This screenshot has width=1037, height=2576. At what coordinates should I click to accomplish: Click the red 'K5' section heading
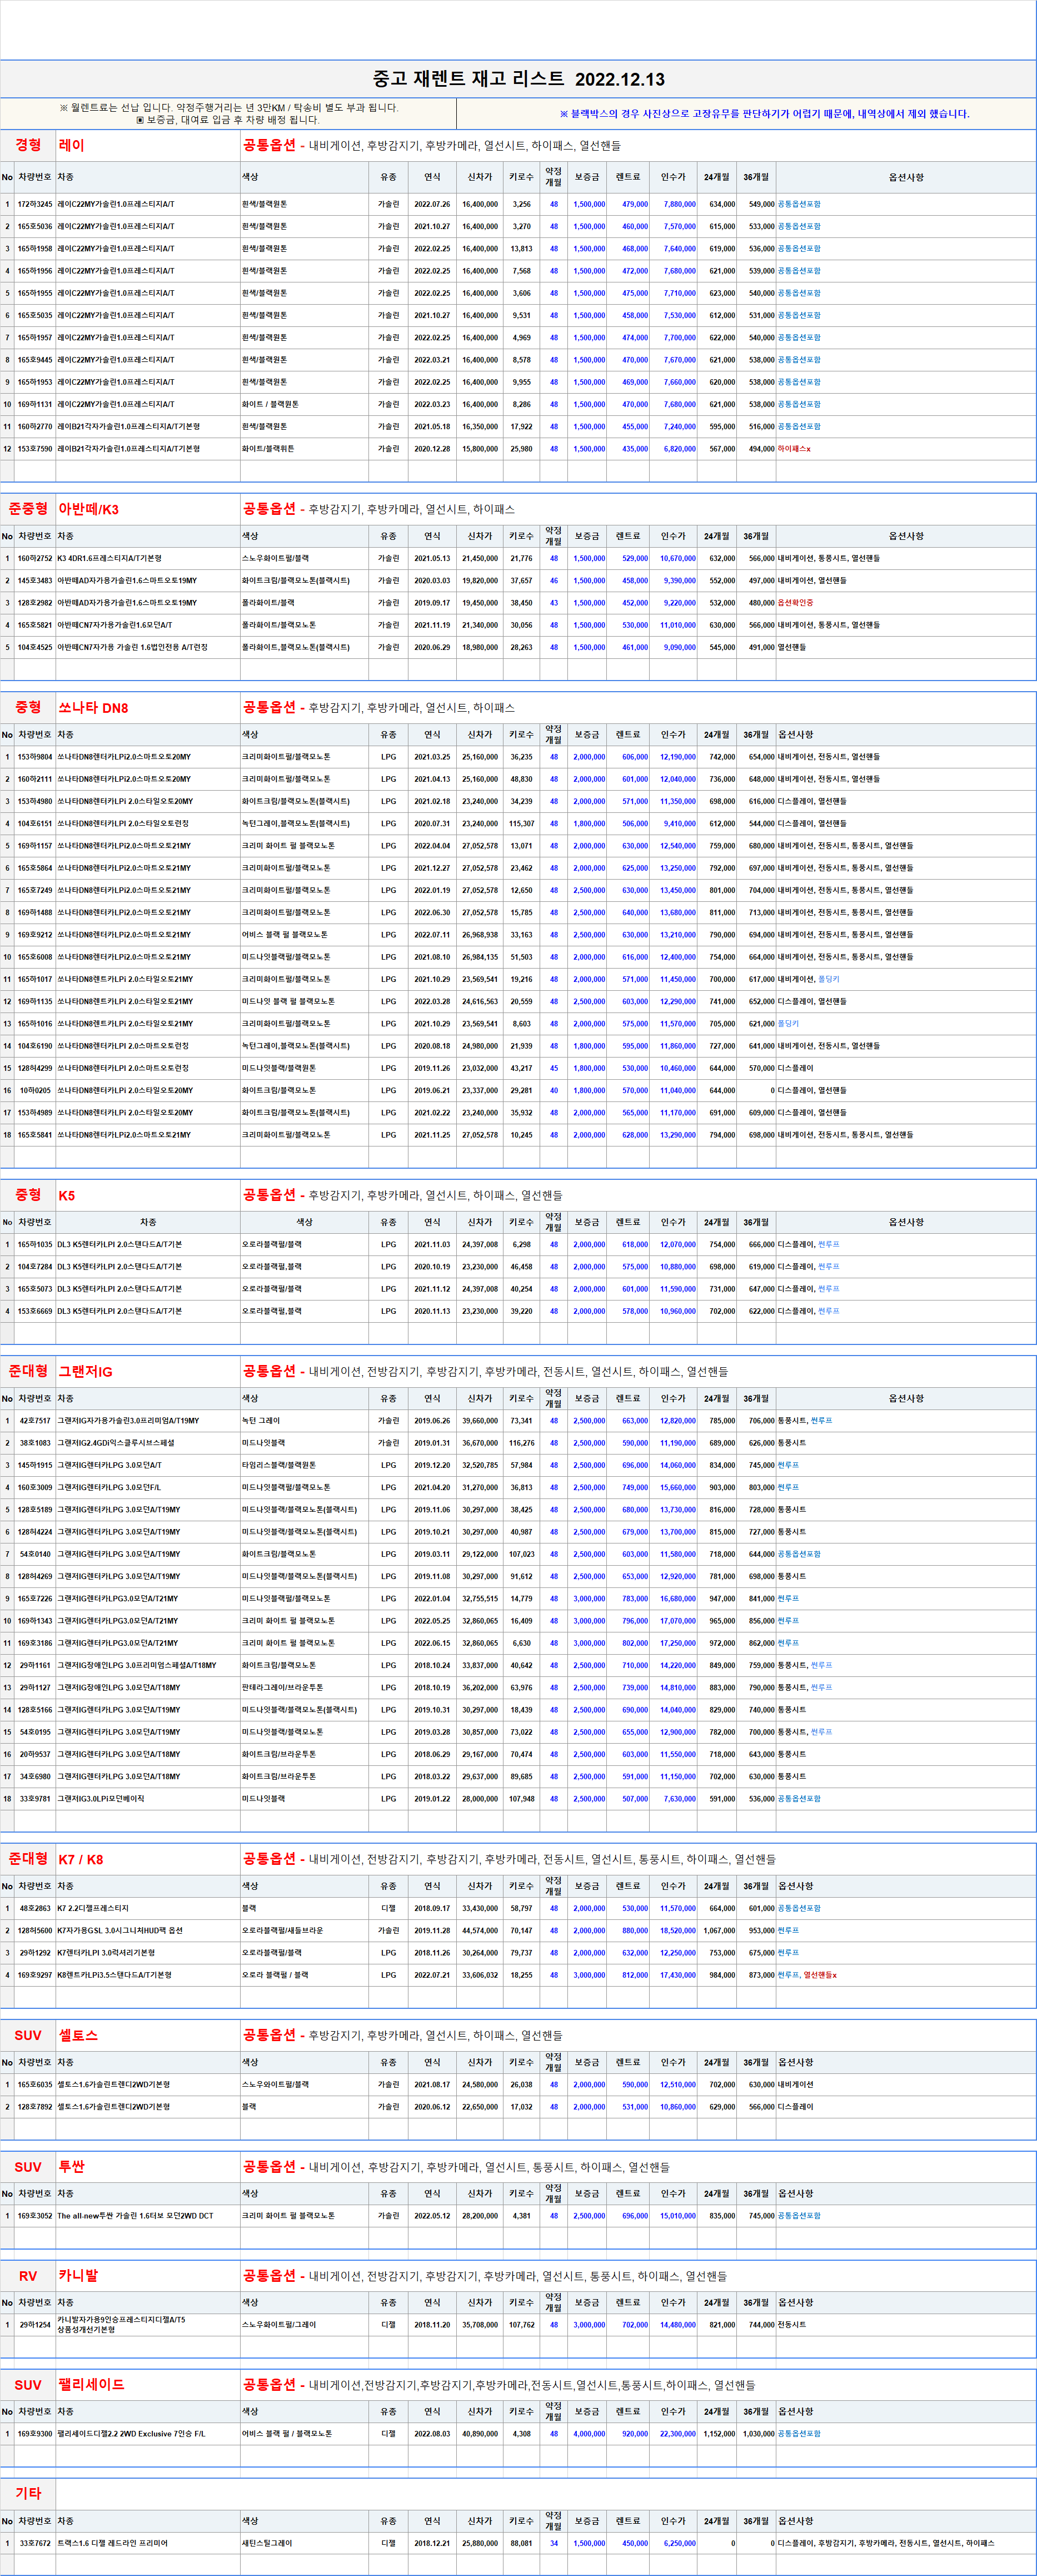pos(67,1195)
